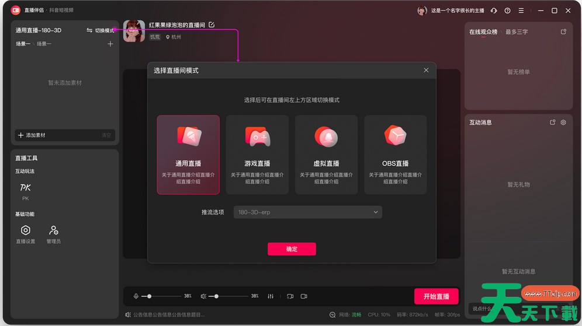The image size is (582, 326).
Task: Open 直播设置 hexagon icon
Action: [x=25, y=230]
